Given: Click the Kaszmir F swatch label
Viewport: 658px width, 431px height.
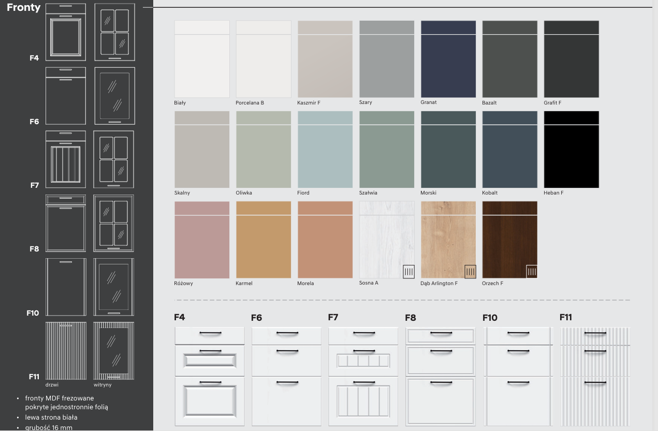Looking at the screenshot, I should pyautogui.click(x=309, y=103).
